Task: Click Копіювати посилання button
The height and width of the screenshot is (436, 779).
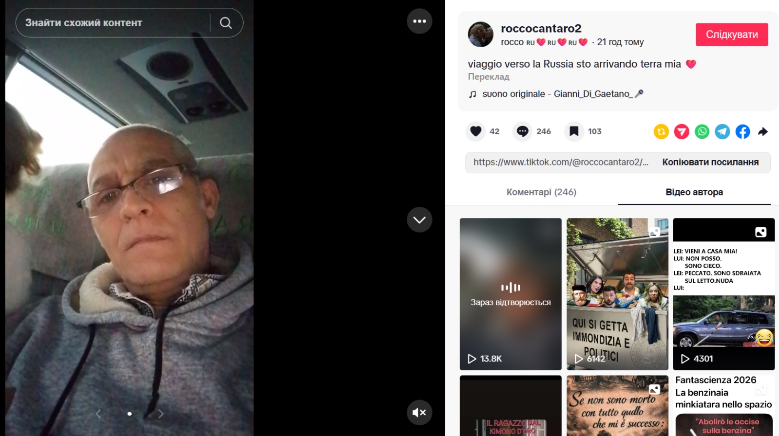Action: coord(710,163)
